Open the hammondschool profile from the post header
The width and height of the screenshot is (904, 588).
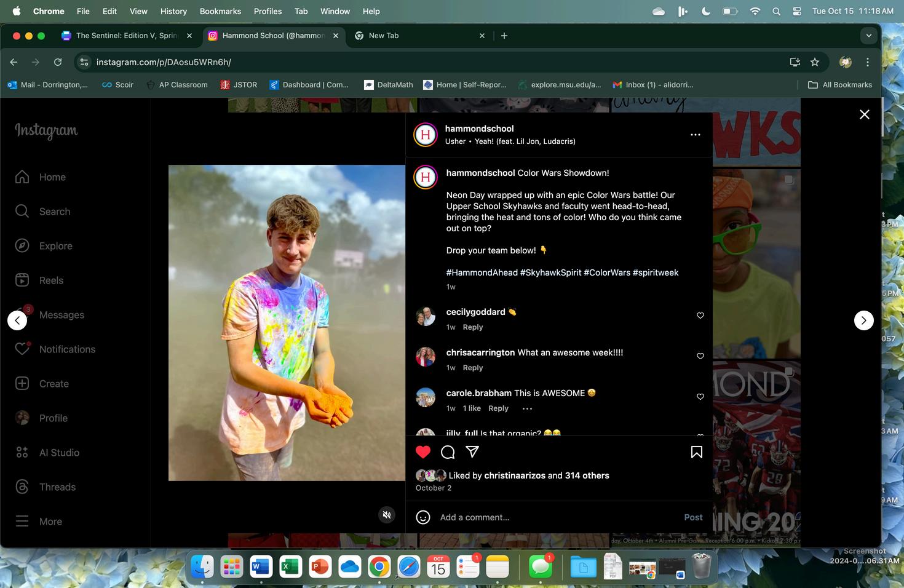[480, 129]
